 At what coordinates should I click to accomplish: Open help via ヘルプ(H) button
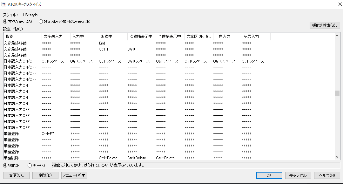[x=327, y=175]
